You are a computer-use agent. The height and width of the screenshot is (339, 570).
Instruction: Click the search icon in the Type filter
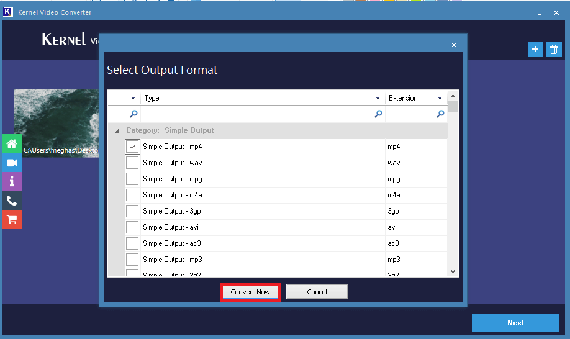pyautogui.click(x=378, y=114)
